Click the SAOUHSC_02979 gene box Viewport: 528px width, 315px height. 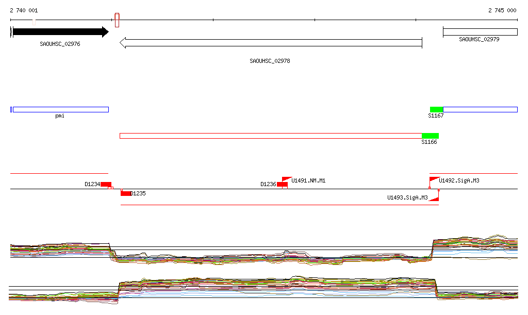(480, 32)
